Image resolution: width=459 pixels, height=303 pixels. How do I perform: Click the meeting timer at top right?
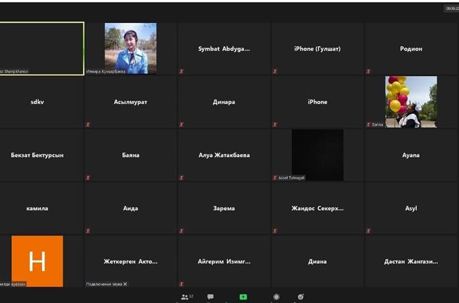[x=450, y=9]
